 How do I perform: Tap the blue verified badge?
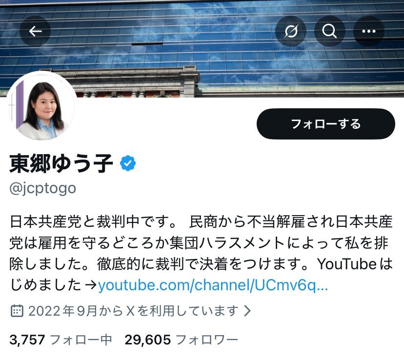pyautogui.click(x=128, y=163)
